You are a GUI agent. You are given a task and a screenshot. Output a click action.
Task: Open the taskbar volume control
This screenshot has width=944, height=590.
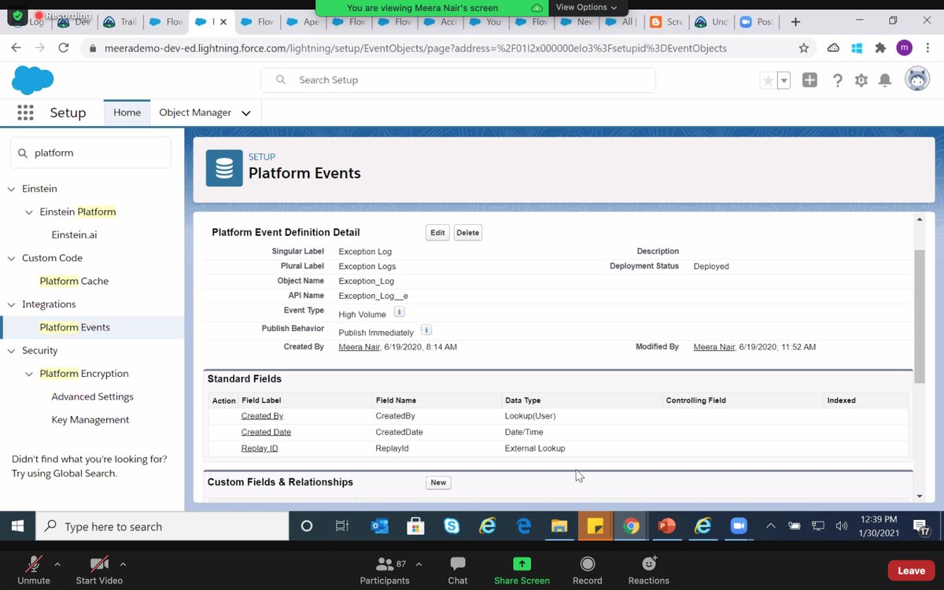click(x=841, y=526)
